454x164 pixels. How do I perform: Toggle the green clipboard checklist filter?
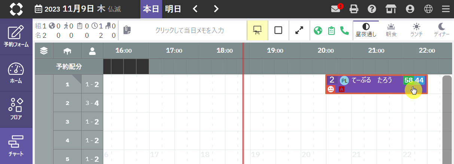click(x=331, y=30)
